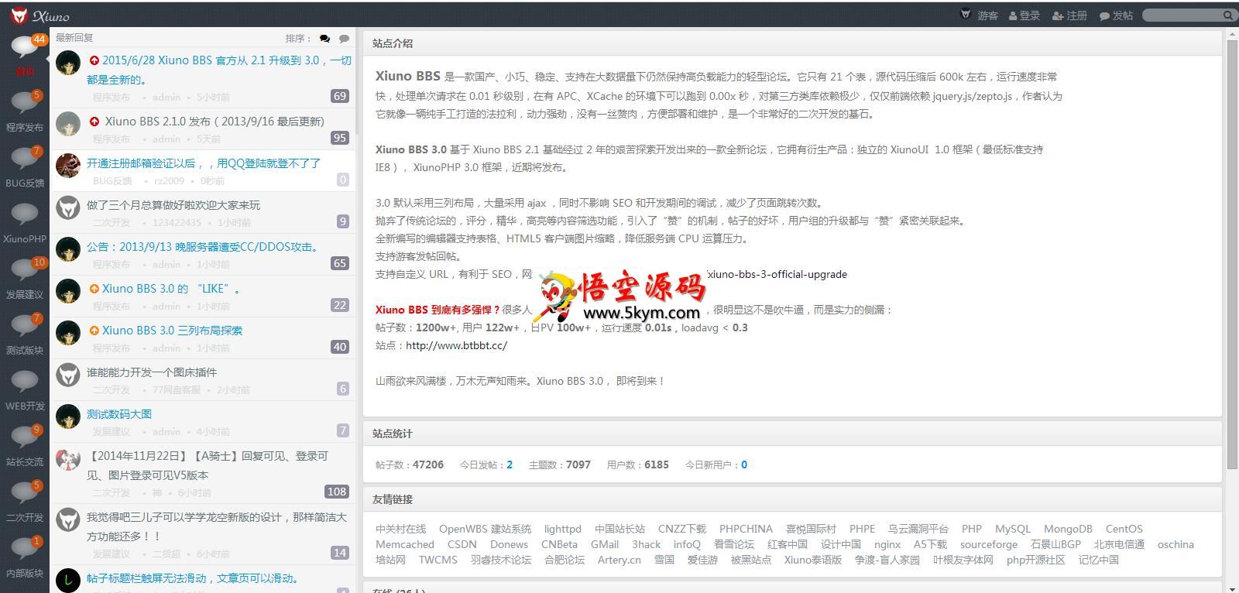Sort by latest reply double-bubble icon
The image size is (1239, 593).
(x=324, y=38)
